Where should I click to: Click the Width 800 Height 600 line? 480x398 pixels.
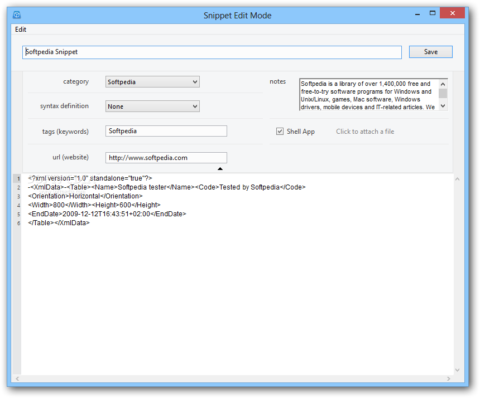tap(94, 205)
